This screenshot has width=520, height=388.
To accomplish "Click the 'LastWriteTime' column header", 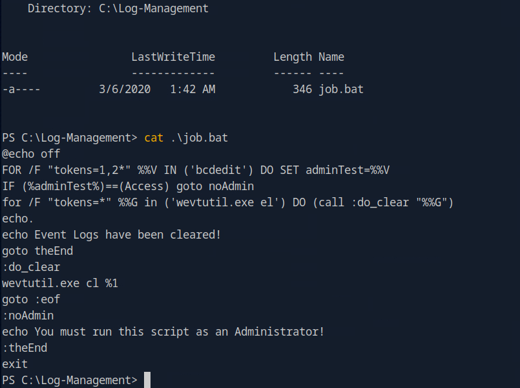I will [x=173, y=57].
